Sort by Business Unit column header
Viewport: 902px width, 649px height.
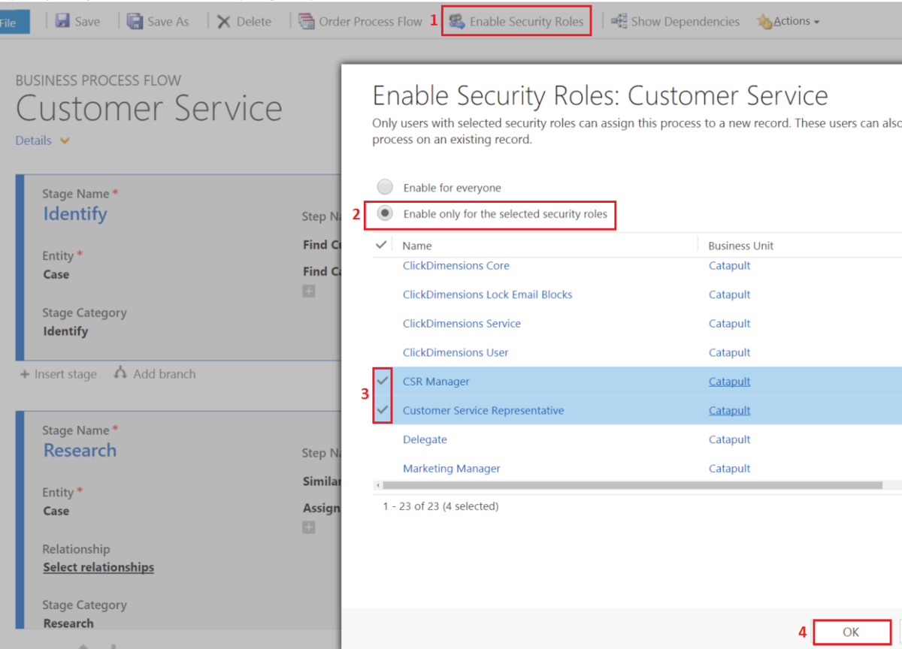(x=741, y=246)
